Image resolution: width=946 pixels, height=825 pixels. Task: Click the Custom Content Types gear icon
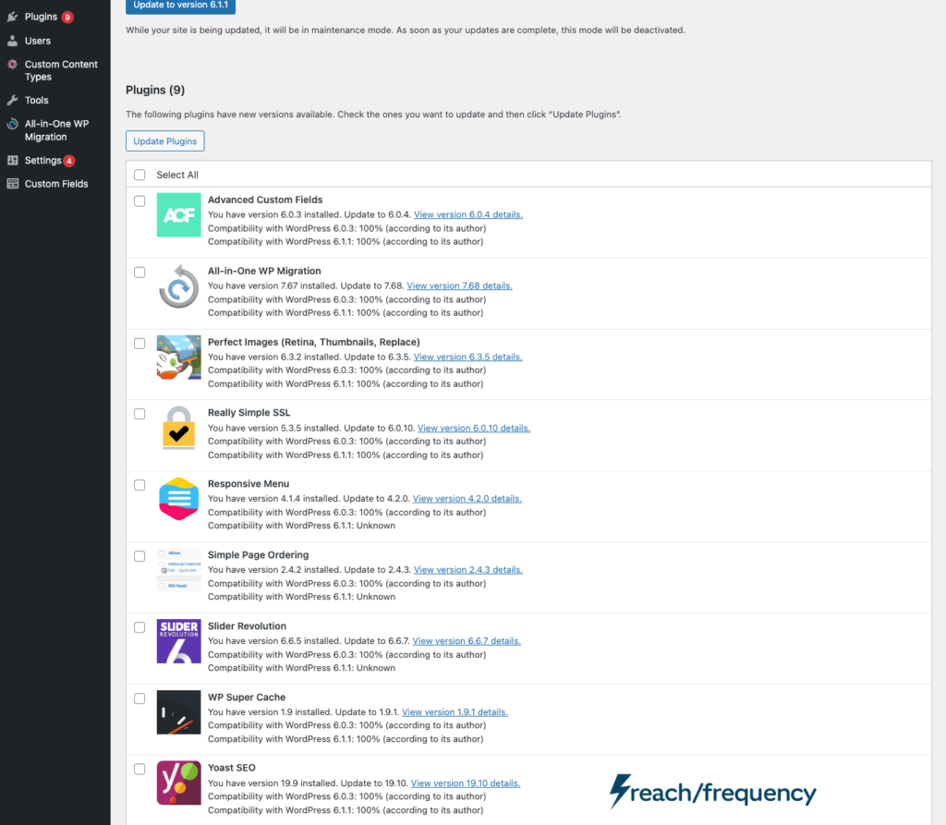click(12, 64)
